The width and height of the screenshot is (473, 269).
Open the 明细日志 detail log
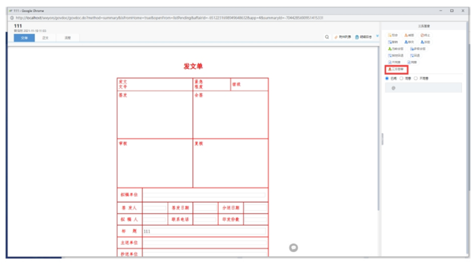click(x=364, y=36)
